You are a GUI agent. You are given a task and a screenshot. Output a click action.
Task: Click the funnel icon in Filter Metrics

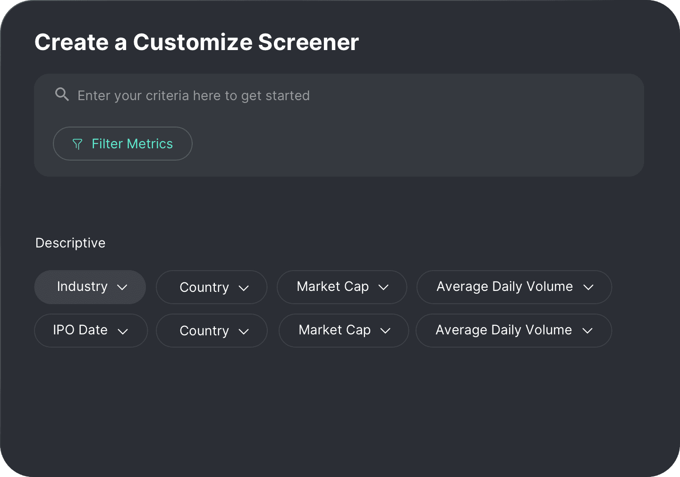point(77,144)
